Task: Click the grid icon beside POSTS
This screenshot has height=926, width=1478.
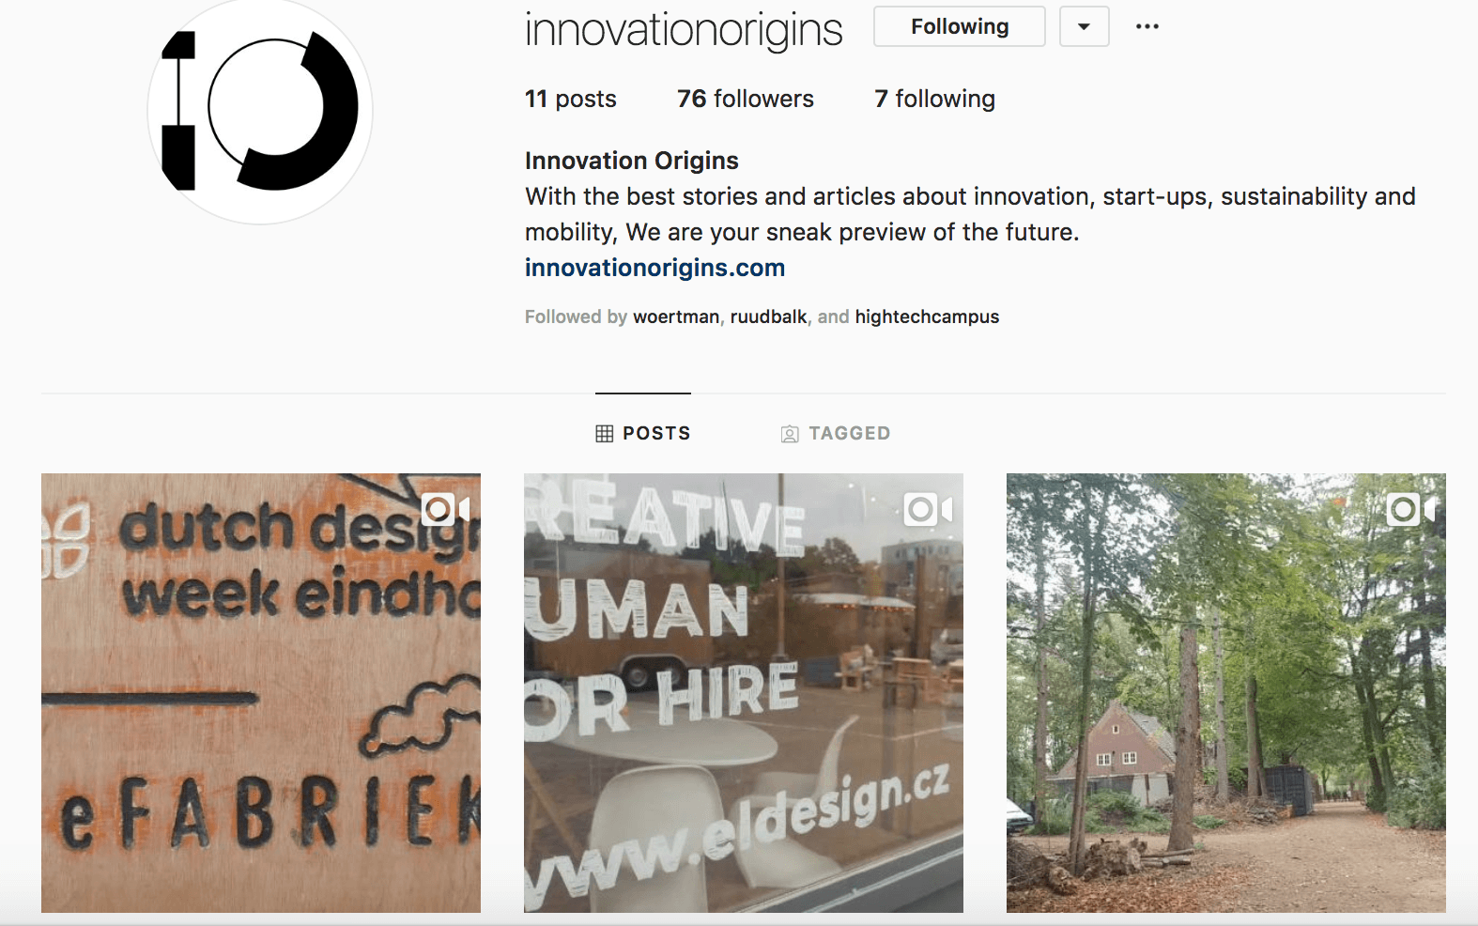Action: coord(605,434)
